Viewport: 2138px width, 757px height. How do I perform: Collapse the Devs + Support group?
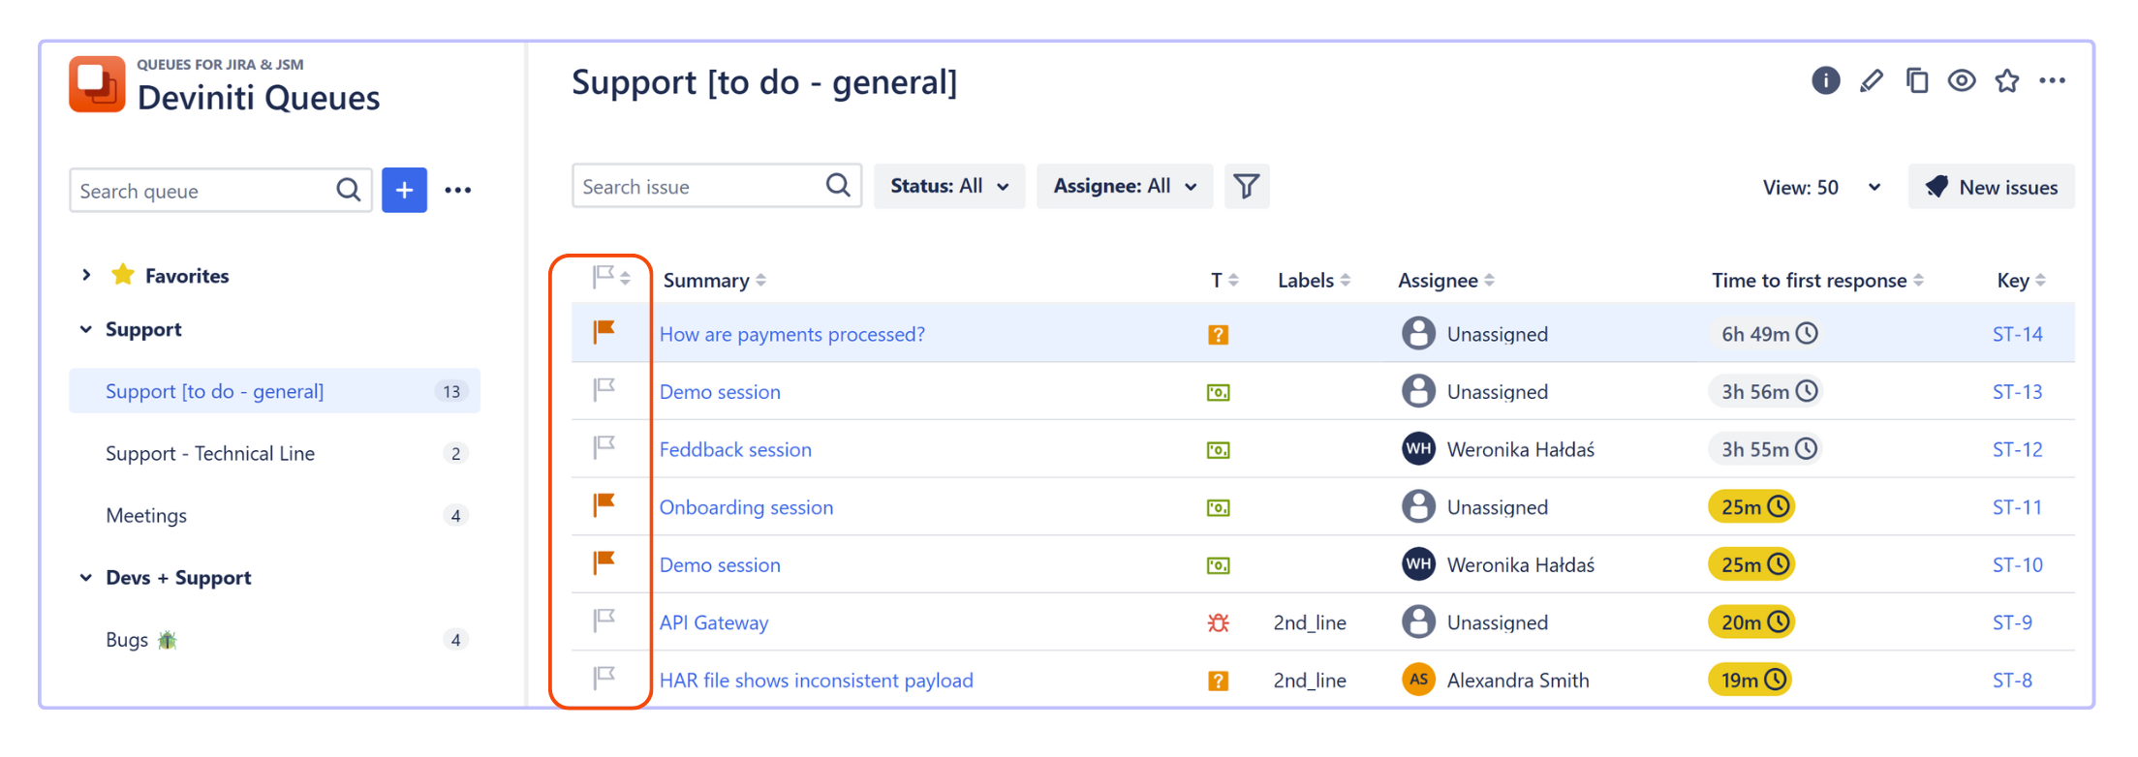coord(86,578)
